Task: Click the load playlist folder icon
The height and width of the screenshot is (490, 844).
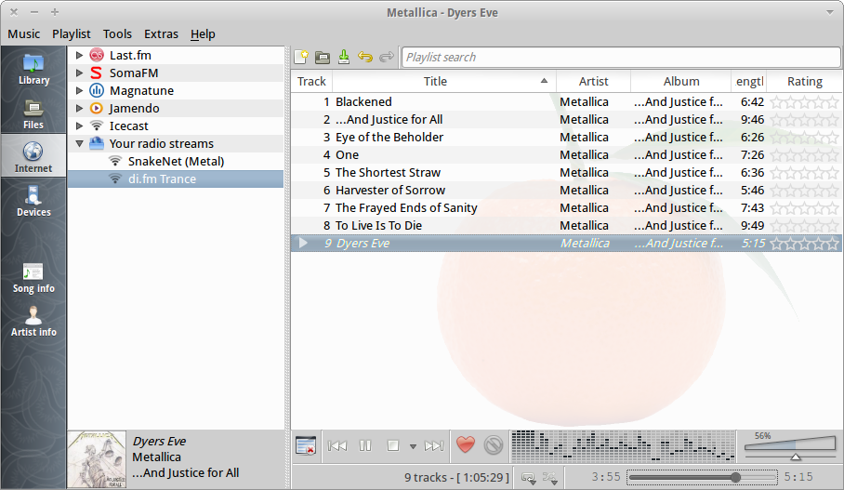Action: pos(323,57)
